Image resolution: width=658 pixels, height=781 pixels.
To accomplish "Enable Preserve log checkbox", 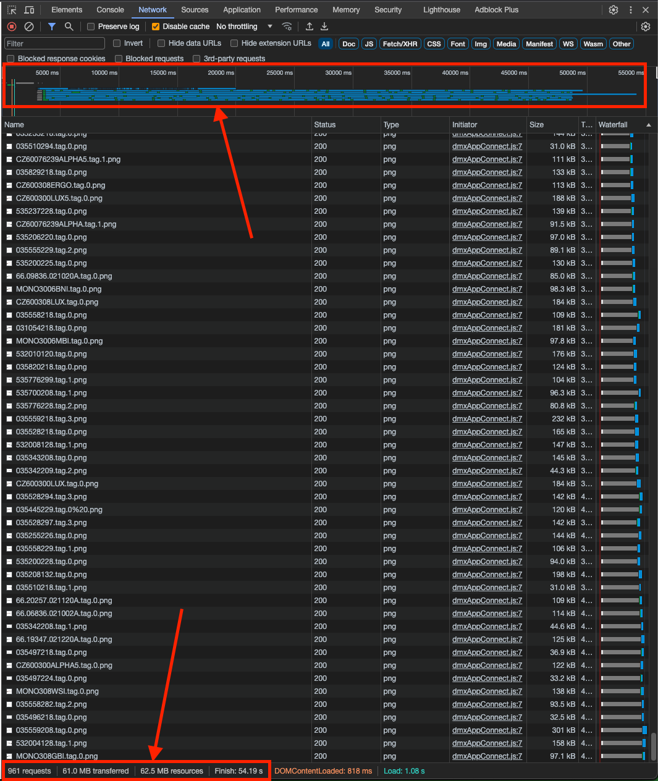I will pyautogui.click(x=91, y=27).
